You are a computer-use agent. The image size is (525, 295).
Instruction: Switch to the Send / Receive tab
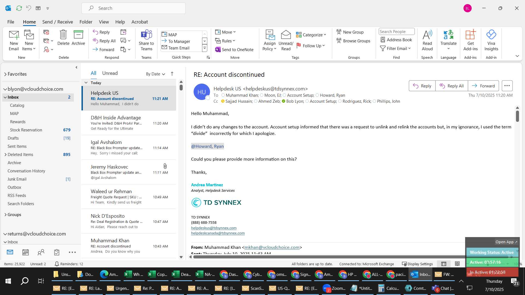57,22
